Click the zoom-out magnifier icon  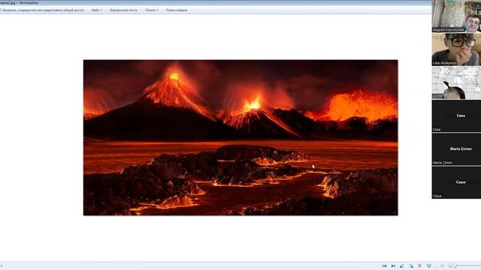pyautogui.click(x=450, y=266)
